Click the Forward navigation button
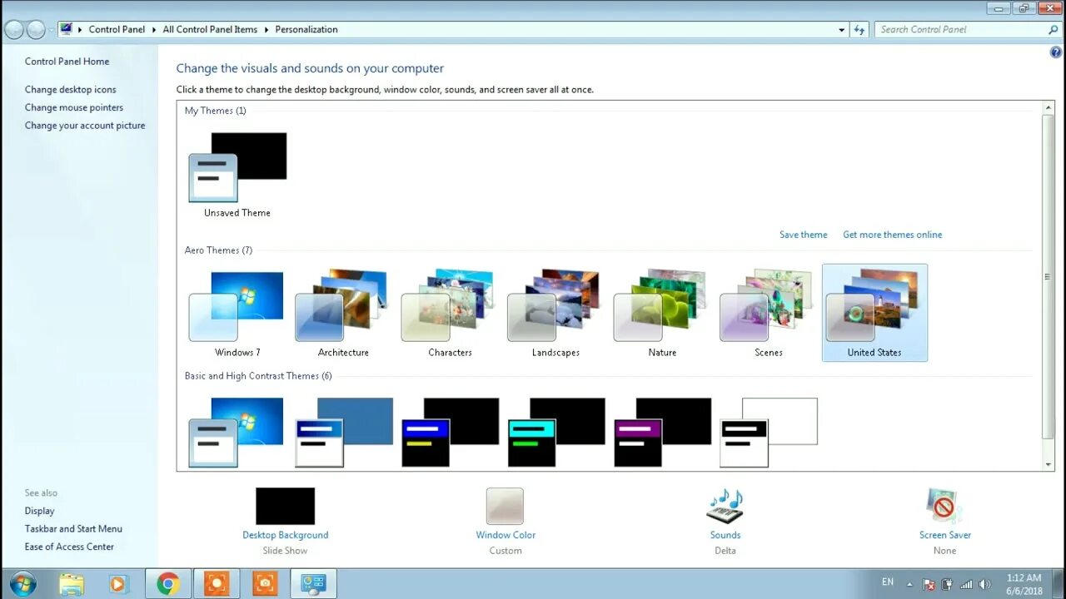Screen dimensions: 1066x599 point(36,30)
